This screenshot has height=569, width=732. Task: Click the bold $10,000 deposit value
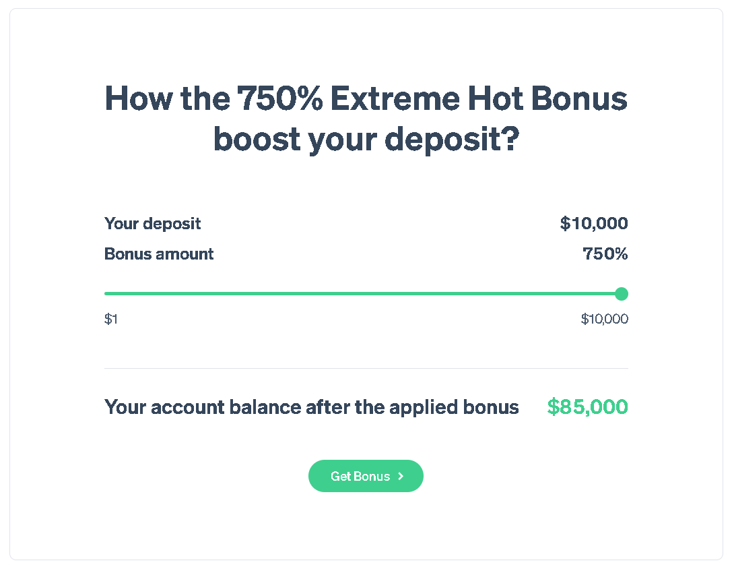594,223
